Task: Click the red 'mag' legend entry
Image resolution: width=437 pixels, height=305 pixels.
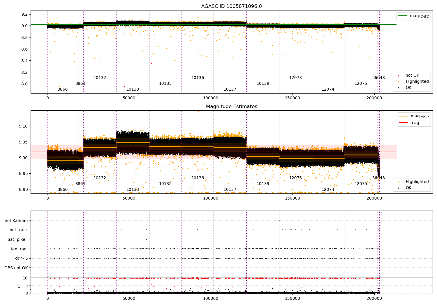Action: [409, 123]
